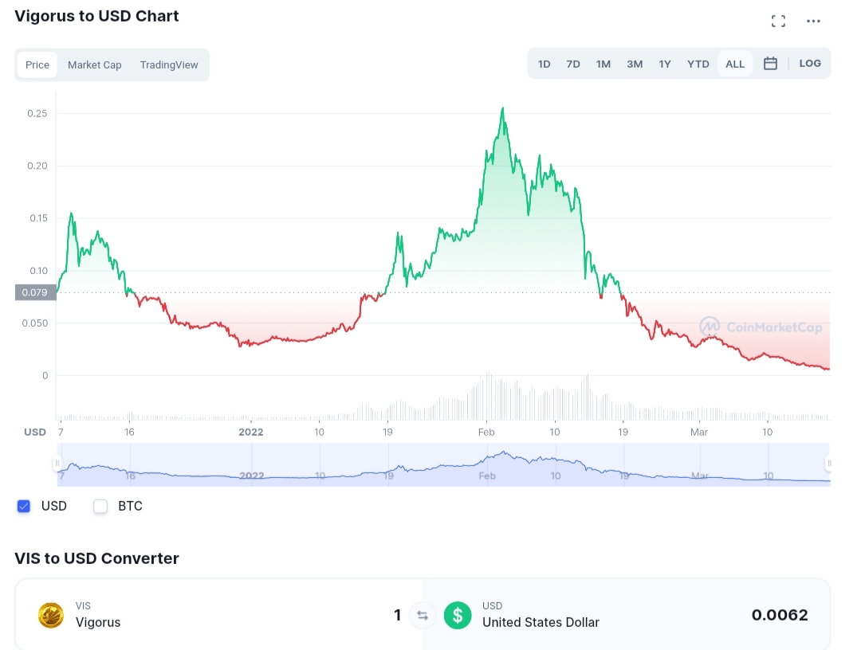Image resolution: width=861 pixels, height=650 pixels.
Task: Click the United States Dollar label
Action: tap(541, 623)
